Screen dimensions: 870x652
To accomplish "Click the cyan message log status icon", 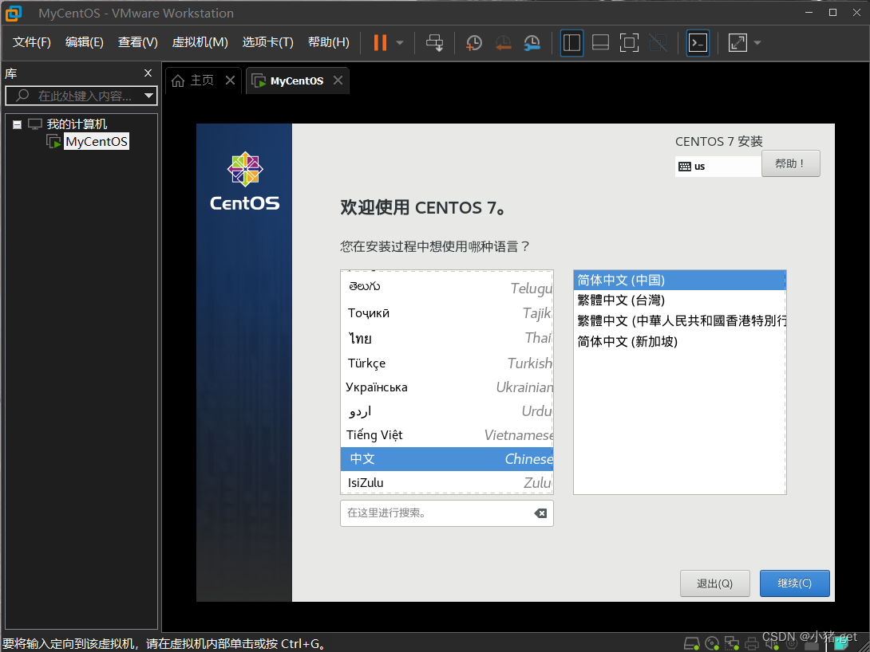I will [840, 643].
